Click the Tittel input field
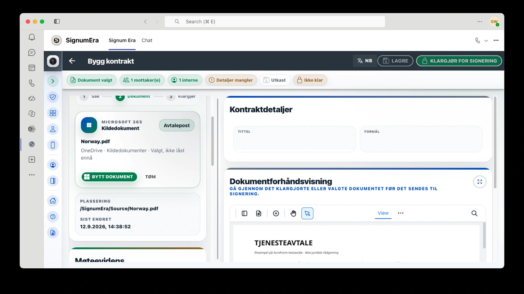The height and width of the screenshot is (294, 524). point(295,139)
